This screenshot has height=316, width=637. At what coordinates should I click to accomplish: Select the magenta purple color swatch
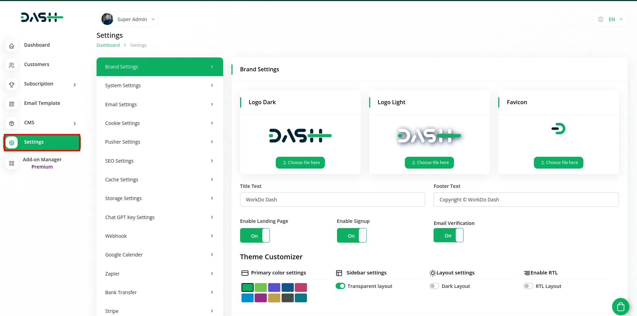(x=261, y=298)
